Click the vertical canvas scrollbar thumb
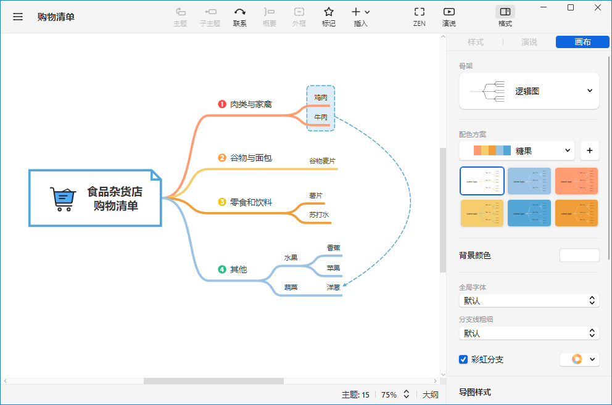The image size is (612, 405). [442, 210]
